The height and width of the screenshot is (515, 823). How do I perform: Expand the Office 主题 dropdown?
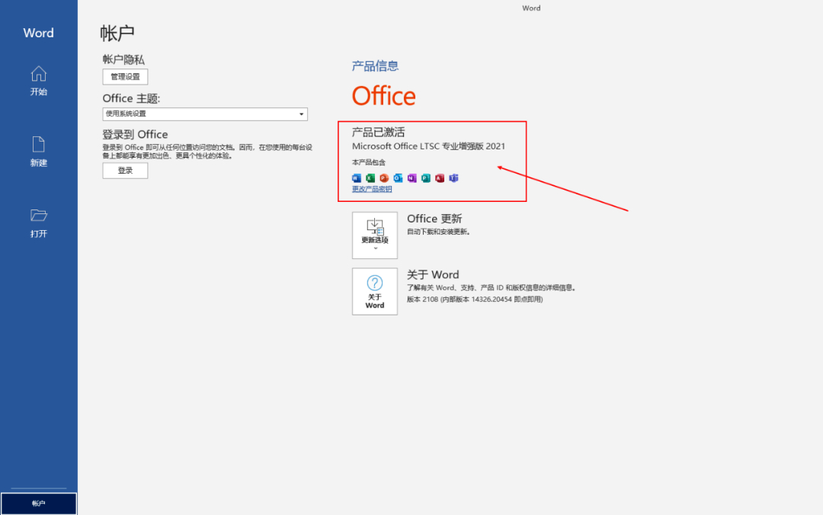(205, 114)
